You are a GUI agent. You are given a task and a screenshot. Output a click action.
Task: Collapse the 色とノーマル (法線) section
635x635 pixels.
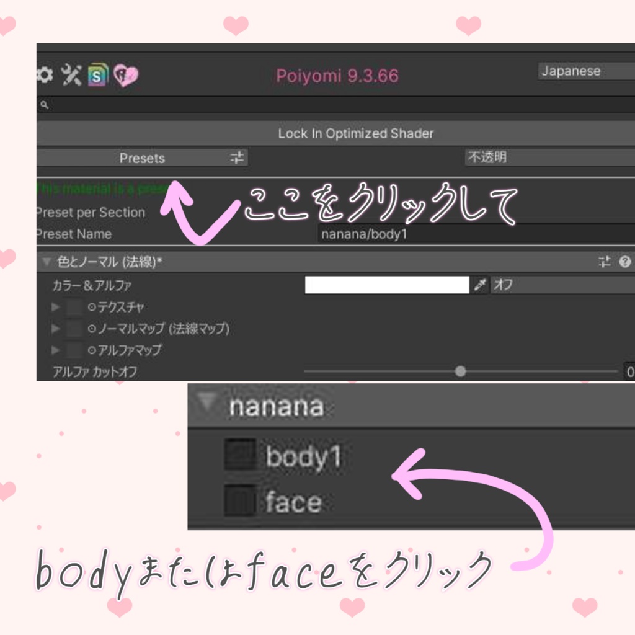tap(47, 262)
